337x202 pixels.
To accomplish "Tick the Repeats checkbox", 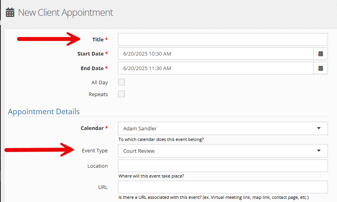I will (x=121, y=94).
